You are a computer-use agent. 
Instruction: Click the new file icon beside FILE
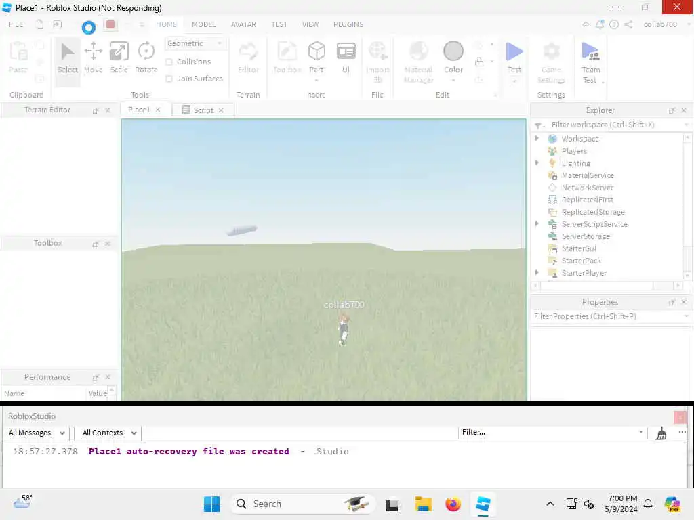pyautogui.click(x=40, y=25)
